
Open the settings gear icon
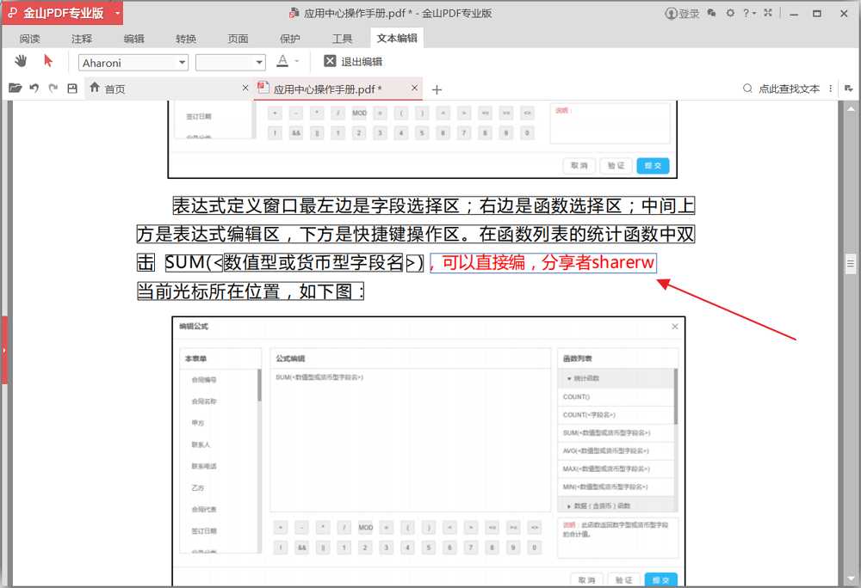pyautogui.click(x=729, y=13)
